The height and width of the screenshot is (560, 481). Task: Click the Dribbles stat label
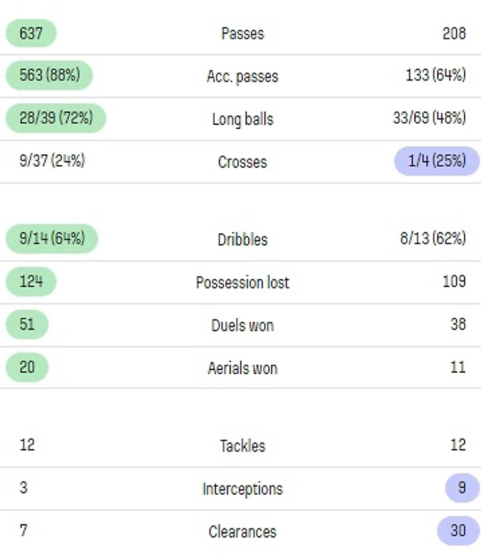click(242, 239)
